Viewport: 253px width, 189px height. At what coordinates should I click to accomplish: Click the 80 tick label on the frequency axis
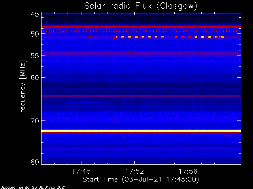pyautogui.click(x=35, y=162)
